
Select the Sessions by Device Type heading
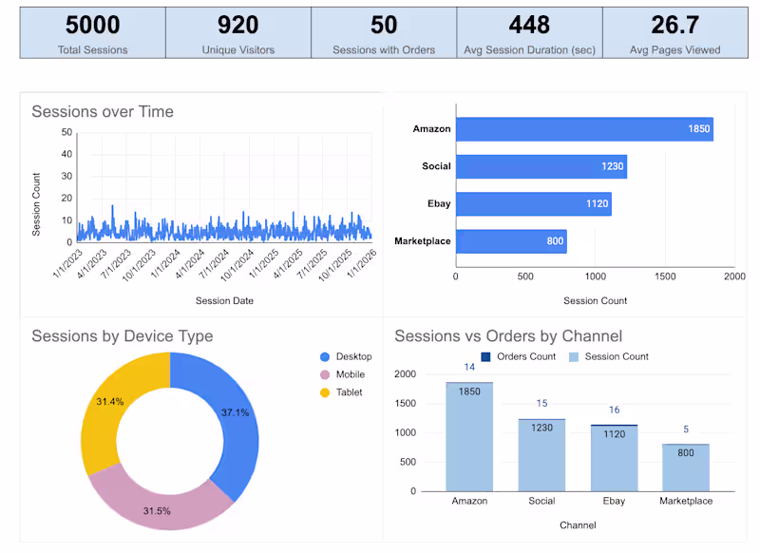tap(122, 336)
